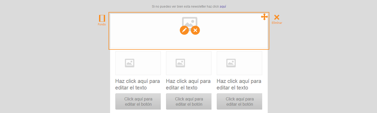The height and width of the screenshot is (113, 377).
Task: Click the "Fondo" text label
Action: pos(102,24)
